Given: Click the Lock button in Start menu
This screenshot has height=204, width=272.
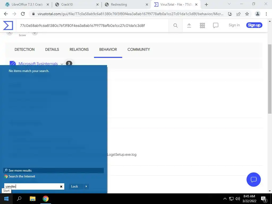Looking at the screenshot, I should pyautogui.click(x=74, y=186).
